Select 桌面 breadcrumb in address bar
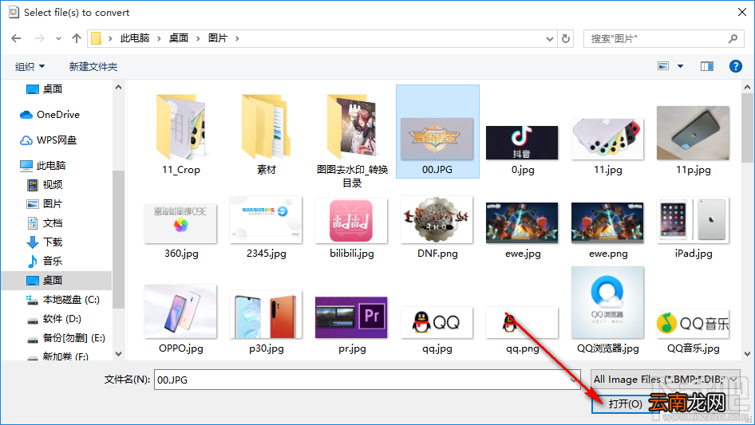The width and height of the screenshot is (755, 425). tap(179, 38)
